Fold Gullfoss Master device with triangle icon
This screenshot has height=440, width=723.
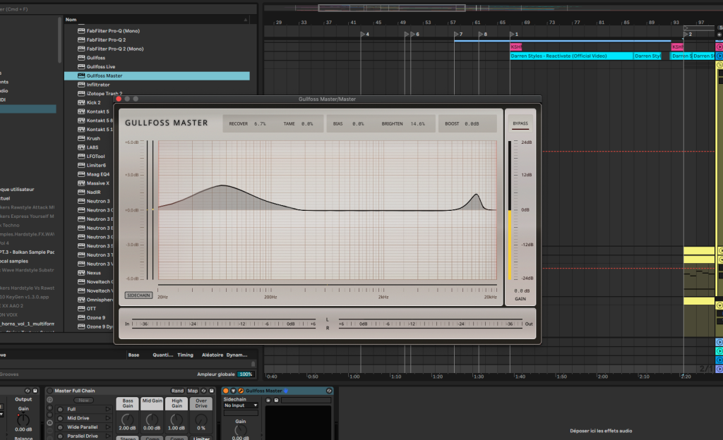point(233,391)
